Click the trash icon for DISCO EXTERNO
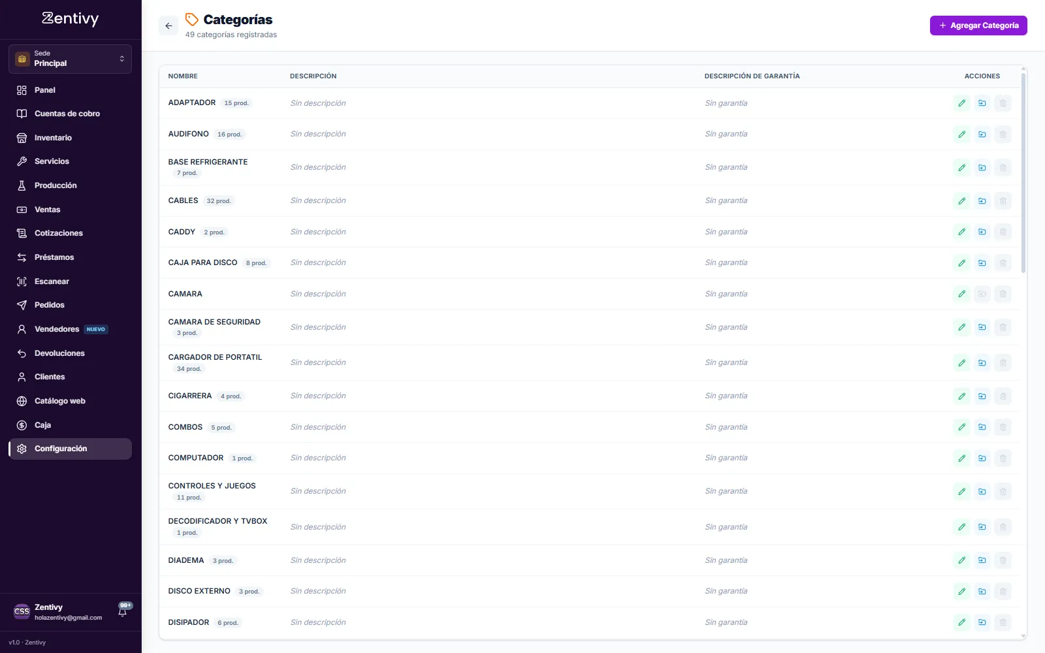 [x=1003, y=592]
